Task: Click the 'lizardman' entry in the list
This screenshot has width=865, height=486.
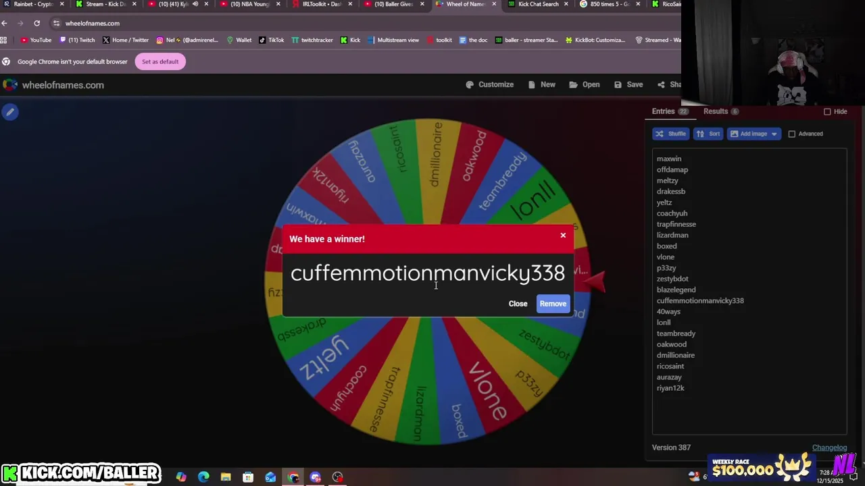Action: coord(672,235)
